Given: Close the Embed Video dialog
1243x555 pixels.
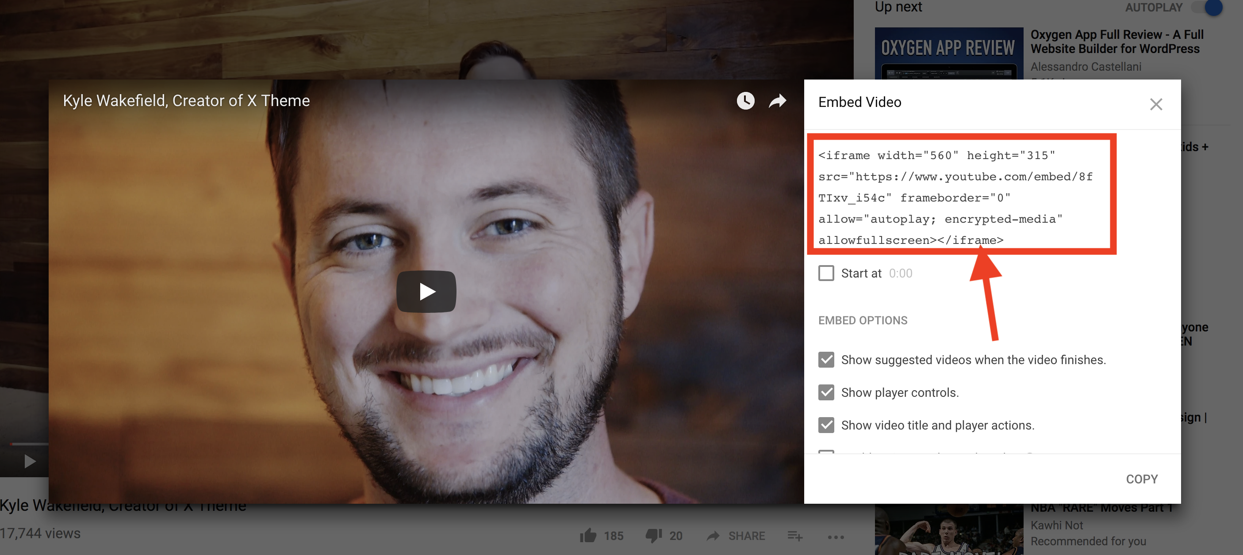Looking at the screenshot, I should click(1156, 104).
